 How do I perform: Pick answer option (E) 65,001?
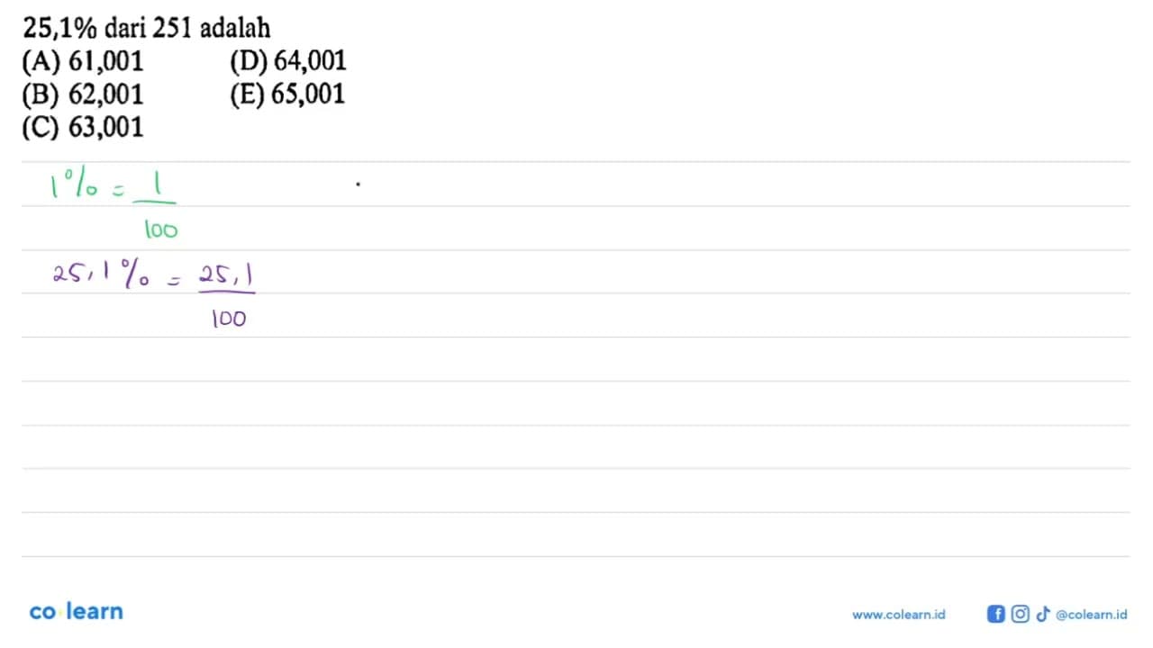click(288, 94)
